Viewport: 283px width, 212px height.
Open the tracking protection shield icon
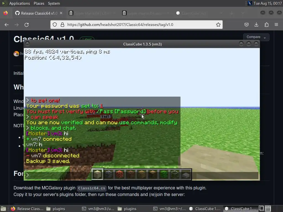(55, 25)
